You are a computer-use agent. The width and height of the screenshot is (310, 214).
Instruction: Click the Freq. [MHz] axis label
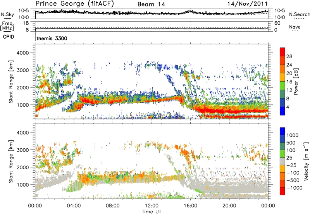coord(7,26)
